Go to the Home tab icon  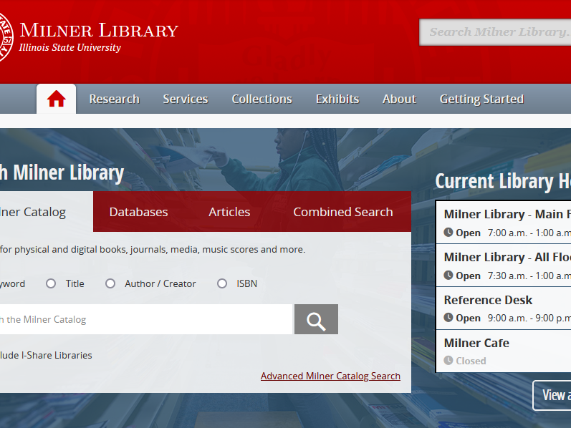coord(56,99)
